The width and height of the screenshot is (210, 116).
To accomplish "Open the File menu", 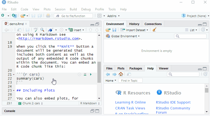I will [x=4, y=9].
